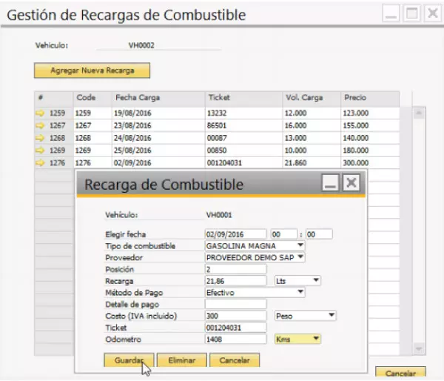Click the link arrow for row 1259
The width and height of the screenshot is (444, 381).
click(x=40, y=113)
